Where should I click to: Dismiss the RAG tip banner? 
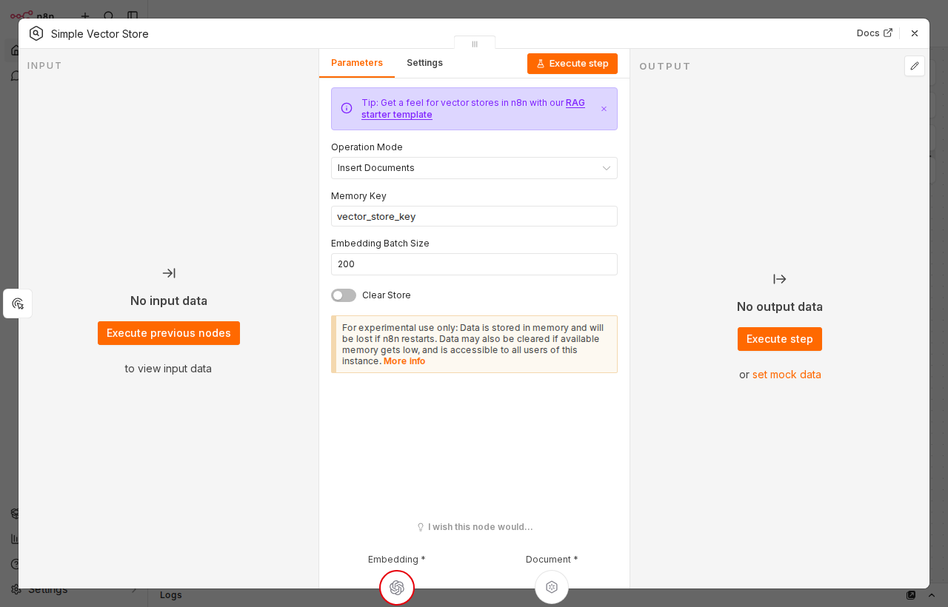pos(604,109)
